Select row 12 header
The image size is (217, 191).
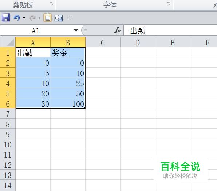(x=8, y=164)
